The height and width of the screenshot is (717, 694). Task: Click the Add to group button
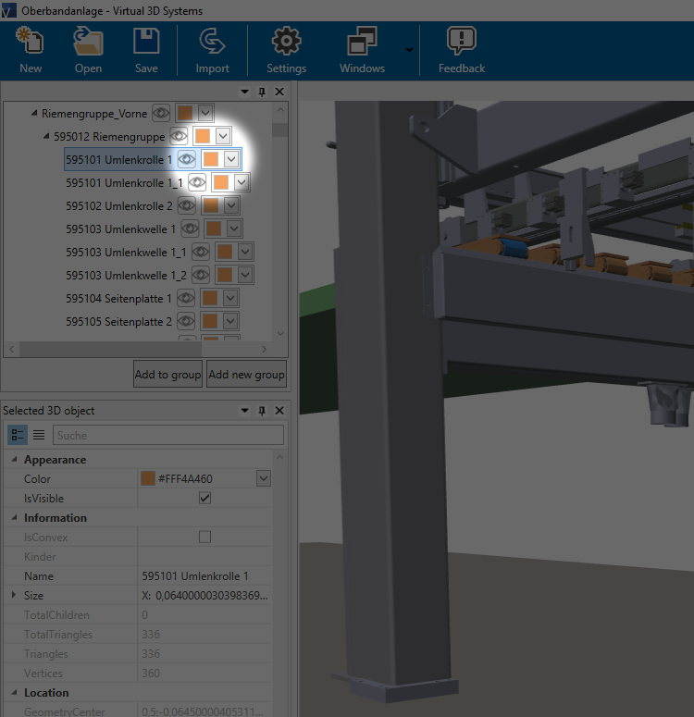pyautogui.click(x=167, y=374)
